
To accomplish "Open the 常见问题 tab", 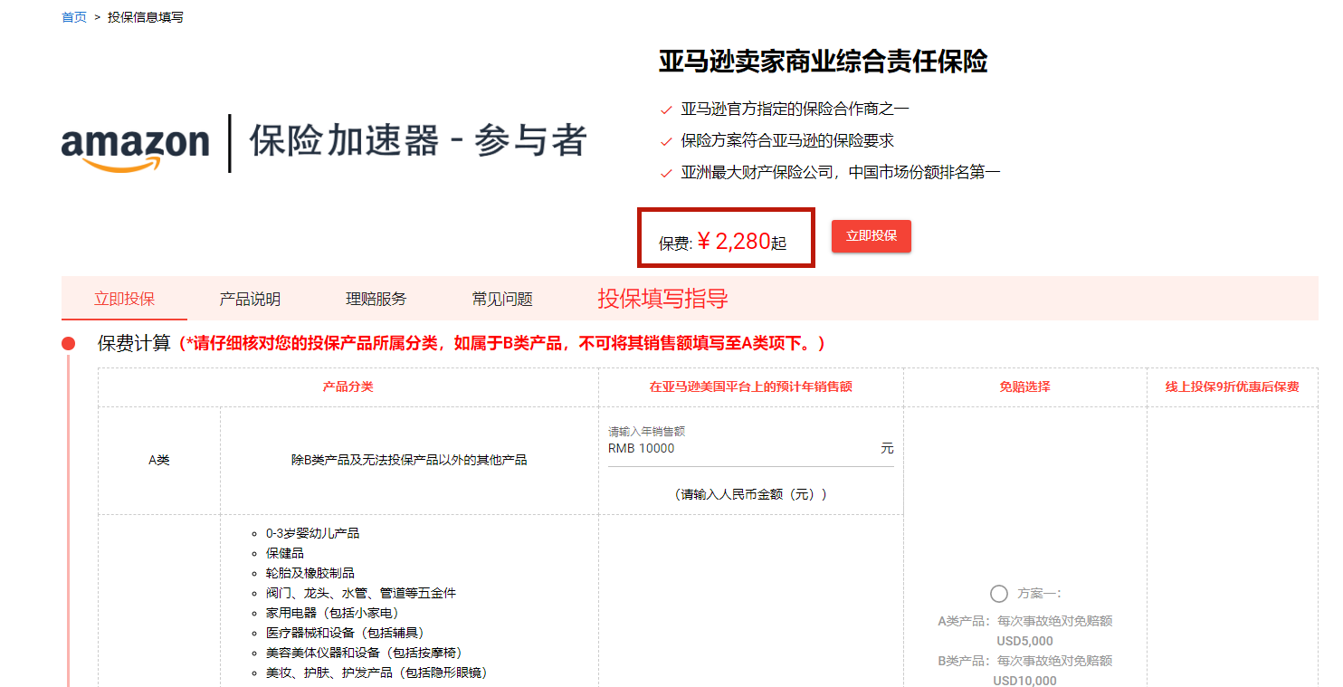I will point(502,299).
